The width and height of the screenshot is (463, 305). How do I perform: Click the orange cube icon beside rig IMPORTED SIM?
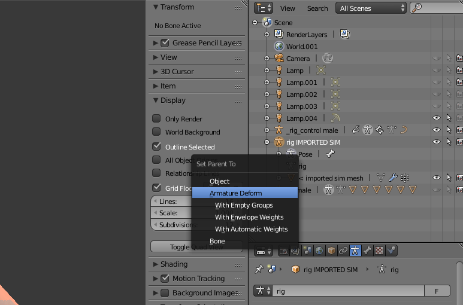(295, 269)
